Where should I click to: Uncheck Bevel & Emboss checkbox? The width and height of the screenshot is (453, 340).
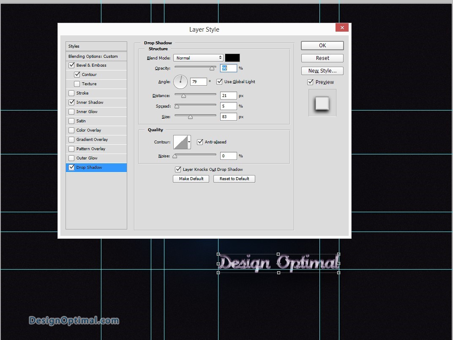tap(72, 65)
